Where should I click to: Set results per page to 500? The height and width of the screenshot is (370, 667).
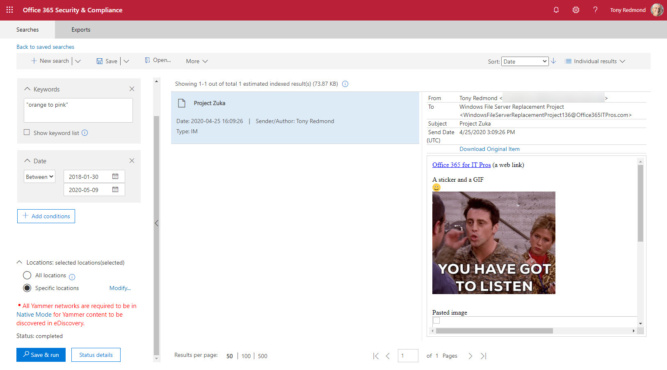(x=263, y=356)
